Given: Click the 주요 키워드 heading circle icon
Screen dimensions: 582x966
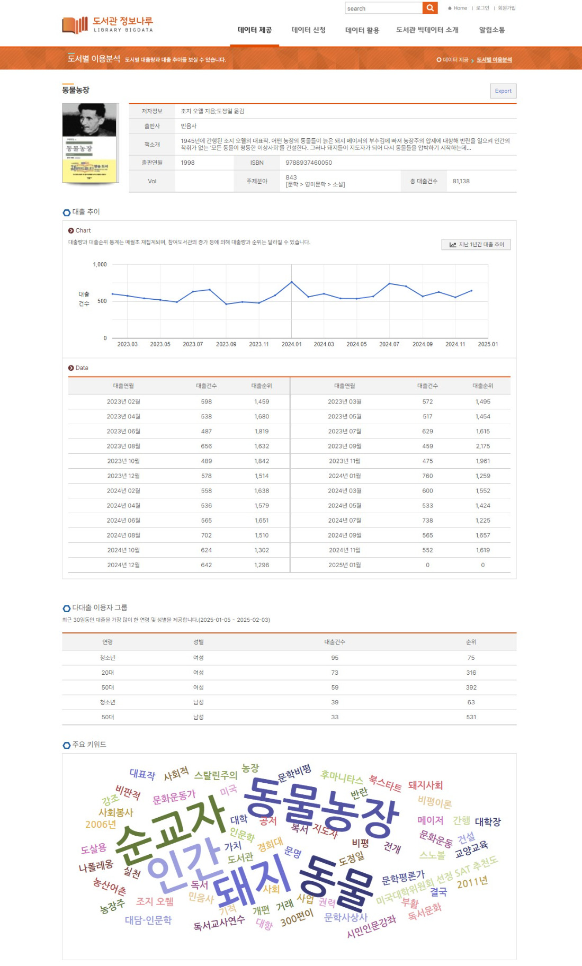Looking at the screenshot, I should (67, 745).
